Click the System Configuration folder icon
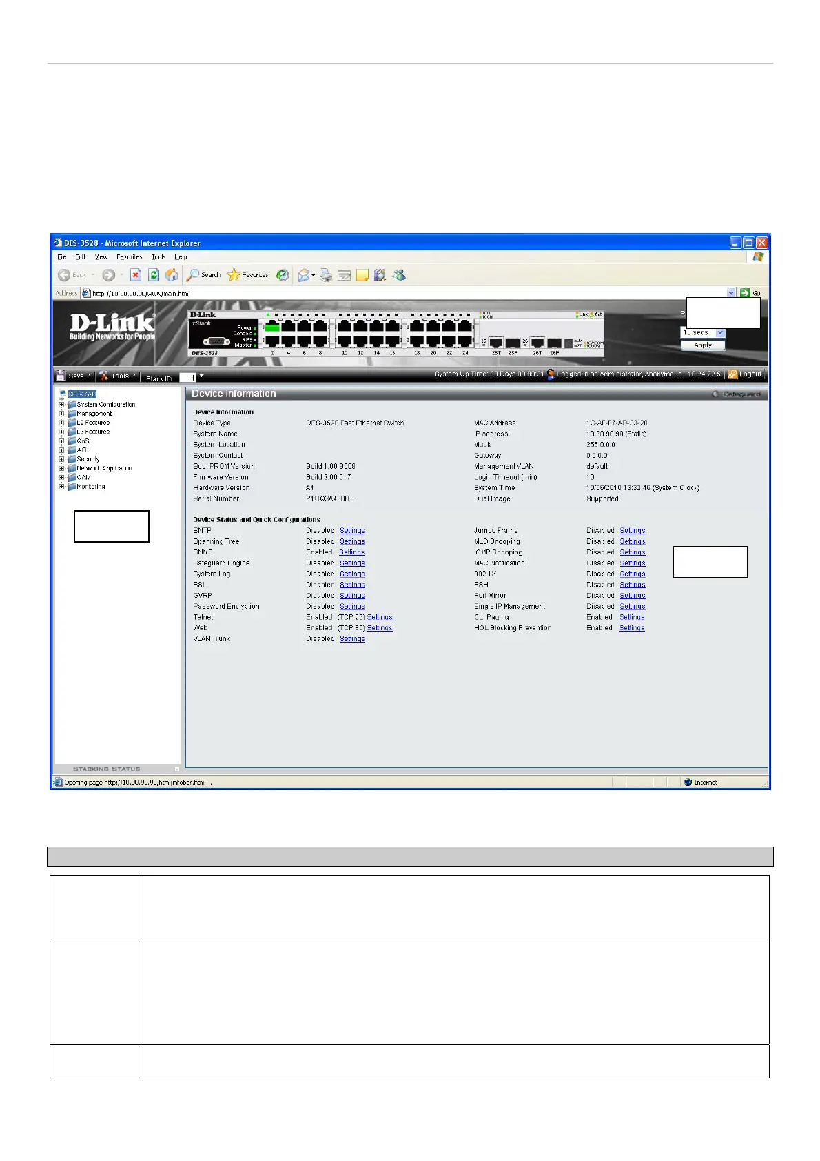Image resolution: width=820 pixels, height=1161 pixels. 72,405
